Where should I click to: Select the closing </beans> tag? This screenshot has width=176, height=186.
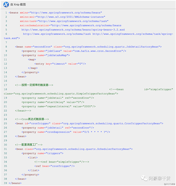point(15,183)
